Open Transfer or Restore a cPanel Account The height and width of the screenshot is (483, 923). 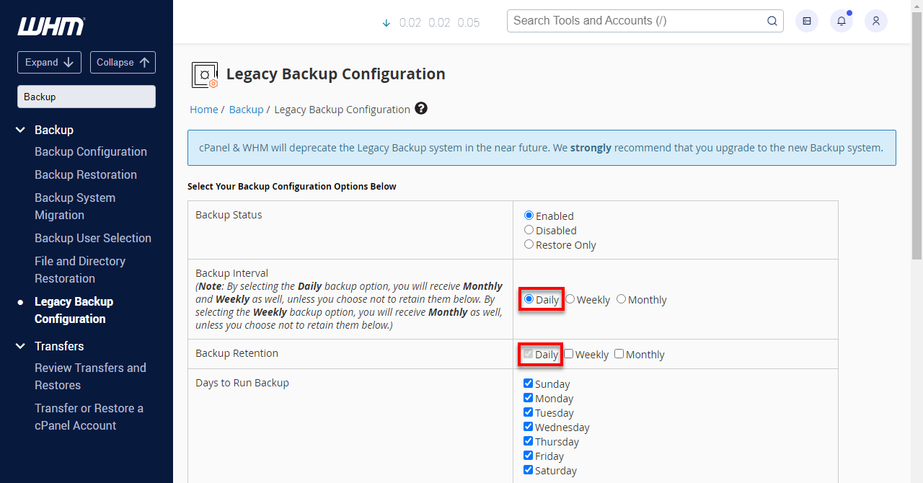[89, 417]
